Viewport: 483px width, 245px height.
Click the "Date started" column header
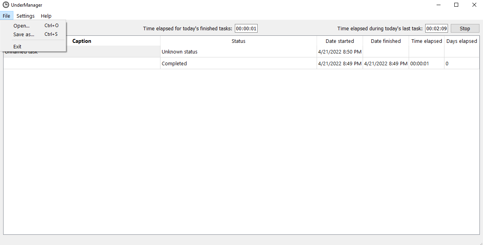click(339, 41)
